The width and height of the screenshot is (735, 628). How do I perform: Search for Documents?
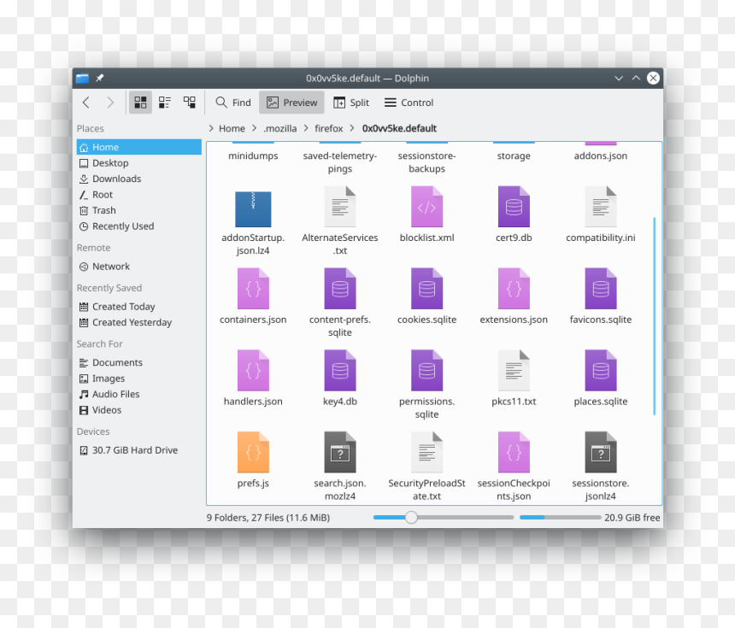[x=138, y=363]
